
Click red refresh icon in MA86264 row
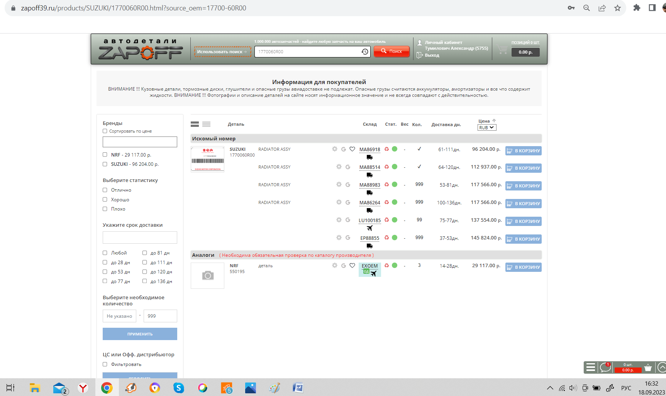[386, 202]
